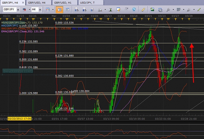Screen dimensions: 204x139
Task: Click the MVA(GBP/JPY.Open,7) indicator label
Action: (x=22, y=22)
